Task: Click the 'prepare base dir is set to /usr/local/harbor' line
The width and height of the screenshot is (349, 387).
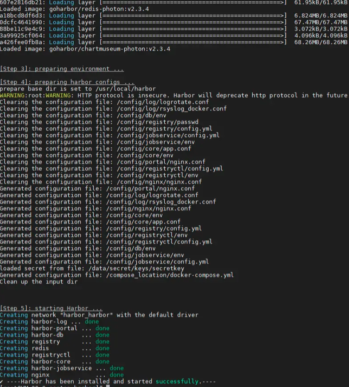Action: point(78,89)
